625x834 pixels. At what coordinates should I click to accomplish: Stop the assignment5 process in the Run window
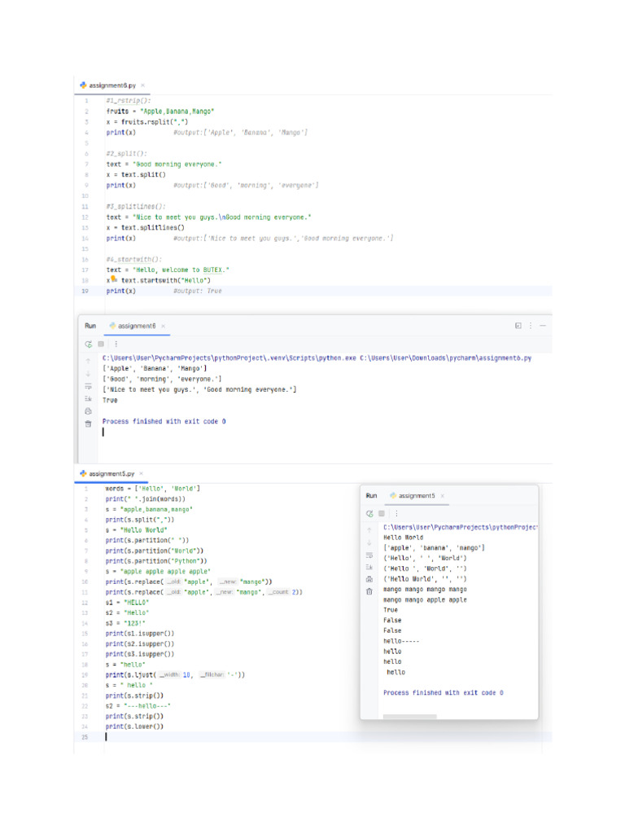[381, 514]
